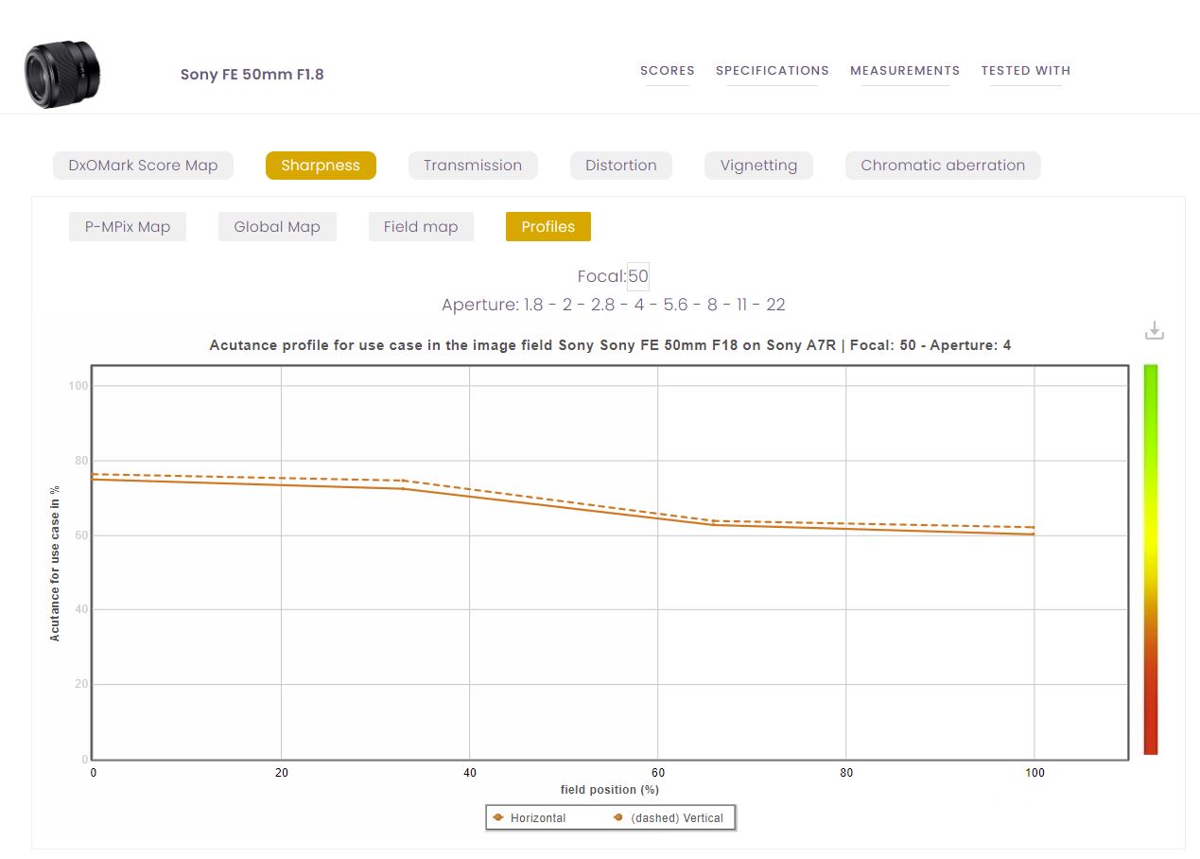Open the Global Map view
The width and height of the screenshot is (1200, 859).
[277, 227]
